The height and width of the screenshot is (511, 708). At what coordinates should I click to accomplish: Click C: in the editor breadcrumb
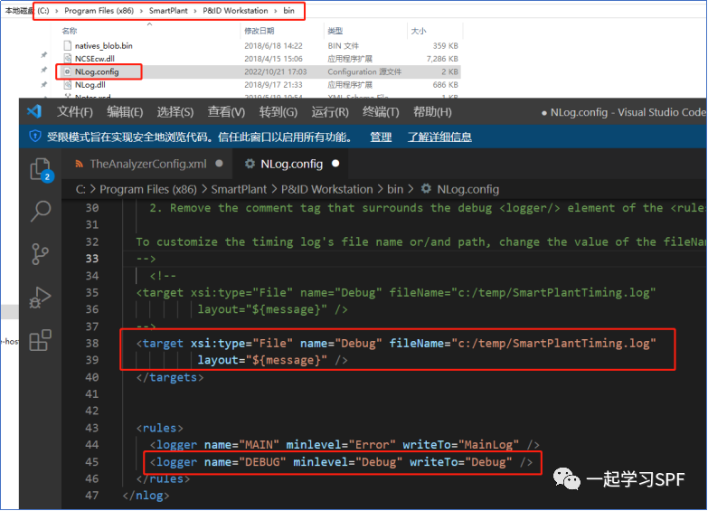pyautogui.click(x=80, y=189)
